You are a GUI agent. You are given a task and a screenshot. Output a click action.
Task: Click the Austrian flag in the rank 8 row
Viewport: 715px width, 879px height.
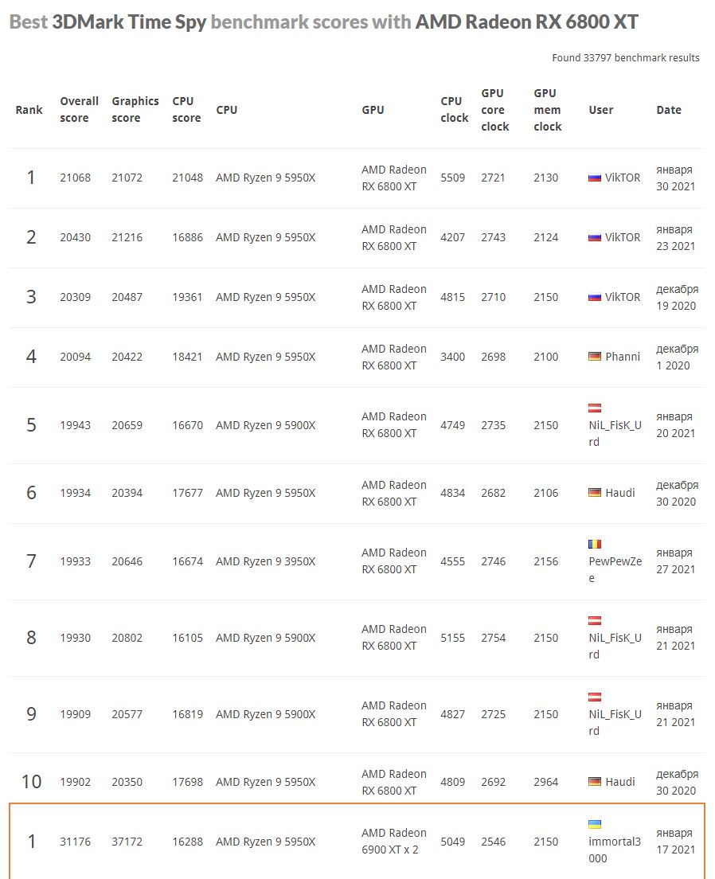click(595, 621)
